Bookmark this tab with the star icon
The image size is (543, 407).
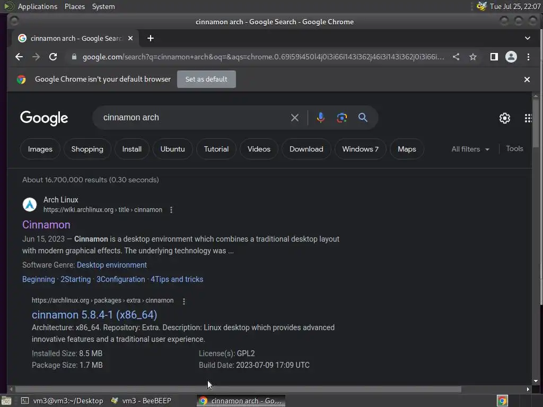[472, 57]
